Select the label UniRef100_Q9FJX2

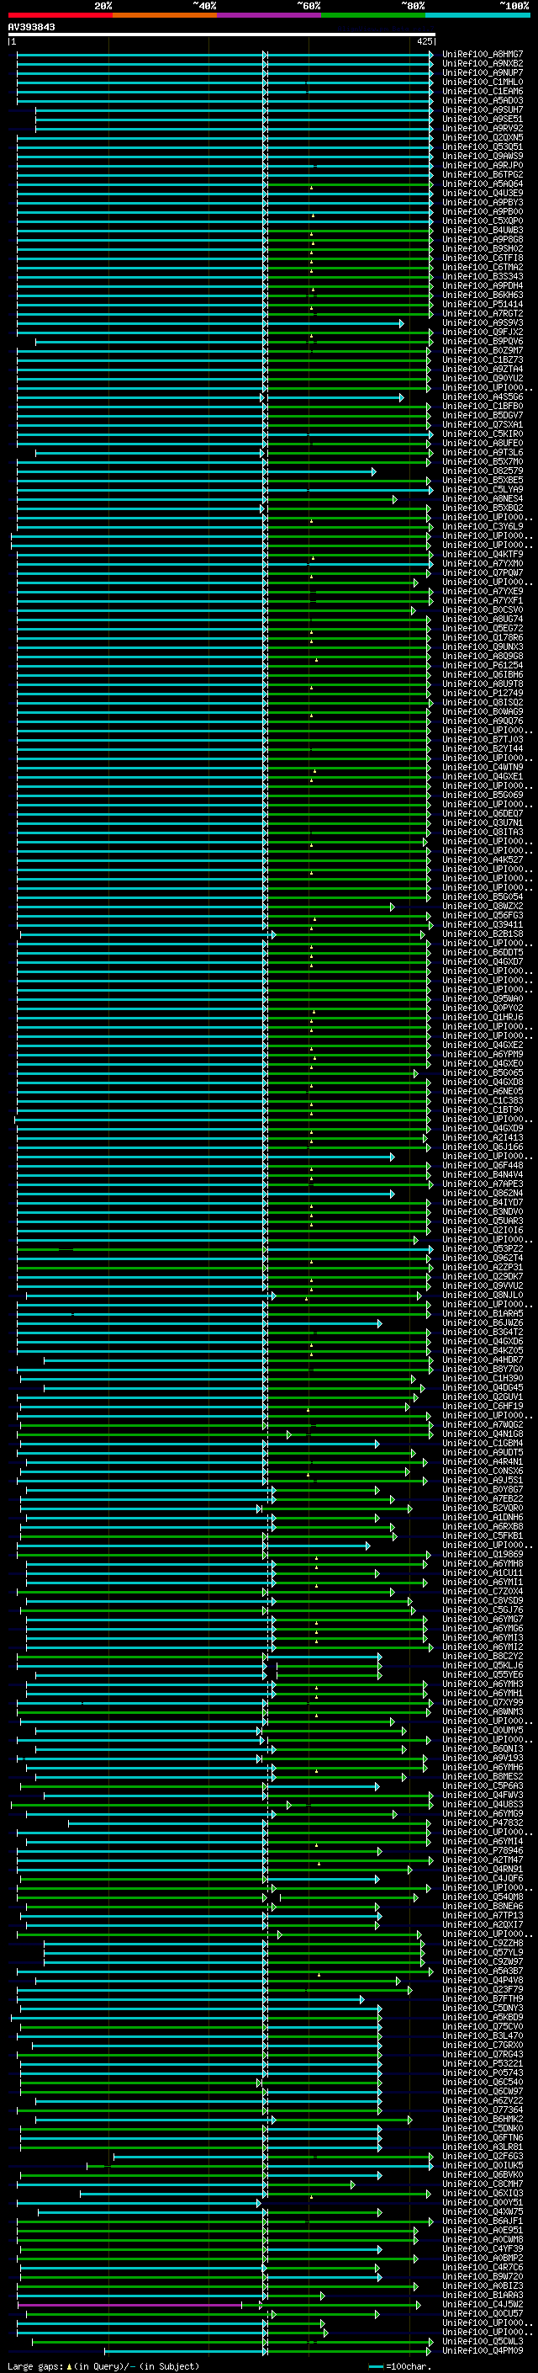[483, 332]
